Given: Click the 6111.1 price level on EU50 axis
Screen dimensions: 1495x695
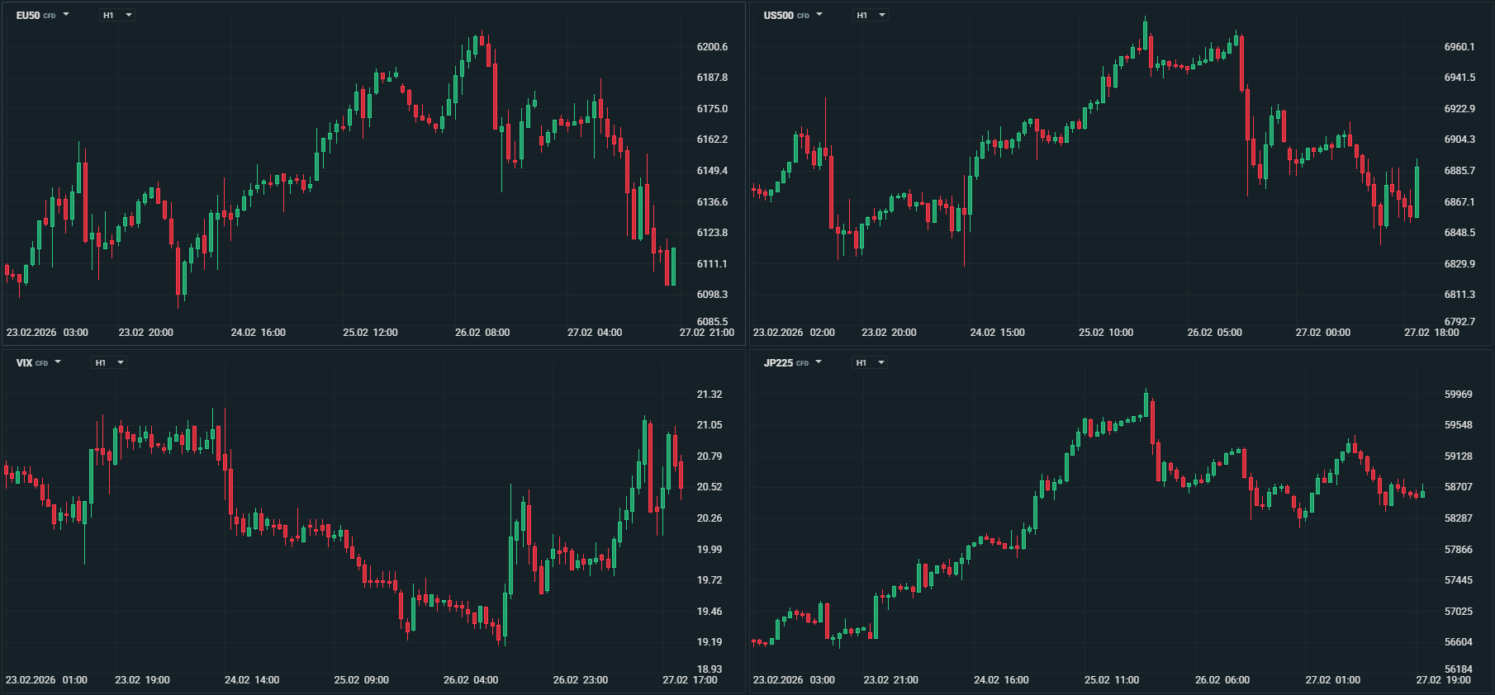Looking at the screenshot, I should pos(712,264).
